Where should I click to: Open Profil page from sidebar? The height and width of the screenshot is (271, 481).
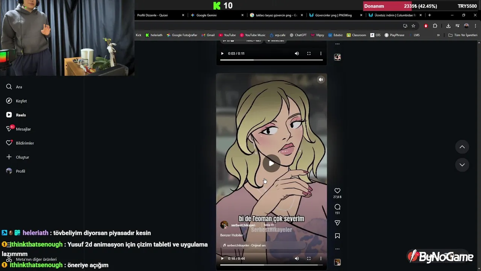point(16,171)
